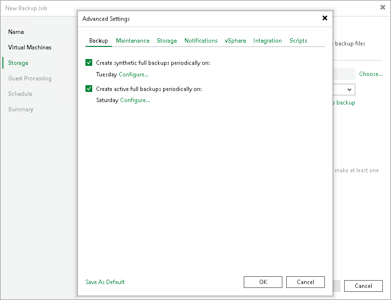Click the Saturday schedule text
The height and width of the screenshot is (300, 391).
click(x=107, y=100)
